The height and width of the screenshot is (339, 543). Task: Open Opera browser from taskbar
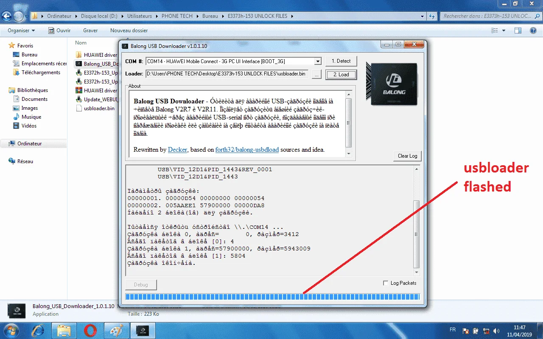(x=90, y=331)
